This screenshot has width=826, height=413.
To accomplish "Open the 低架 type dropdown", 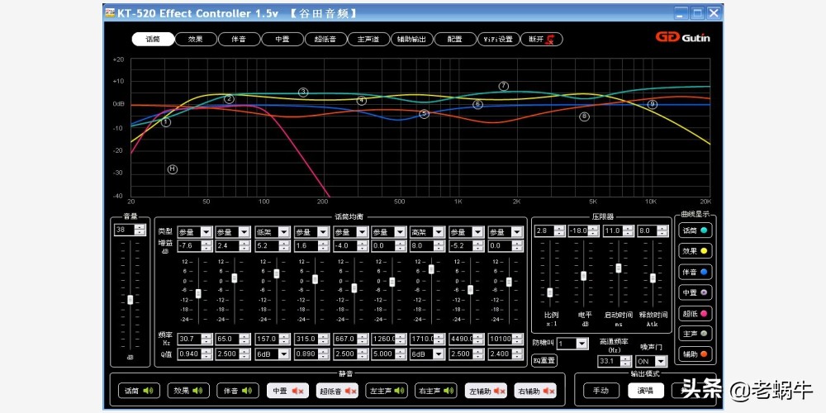I will [x=284, y=232].
